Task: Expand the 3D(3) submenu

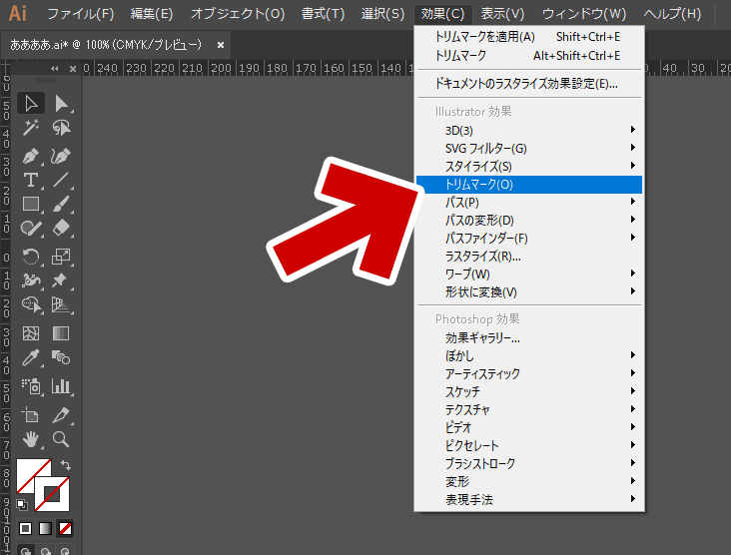Action: pyautogui.click(x=529, y=131)
